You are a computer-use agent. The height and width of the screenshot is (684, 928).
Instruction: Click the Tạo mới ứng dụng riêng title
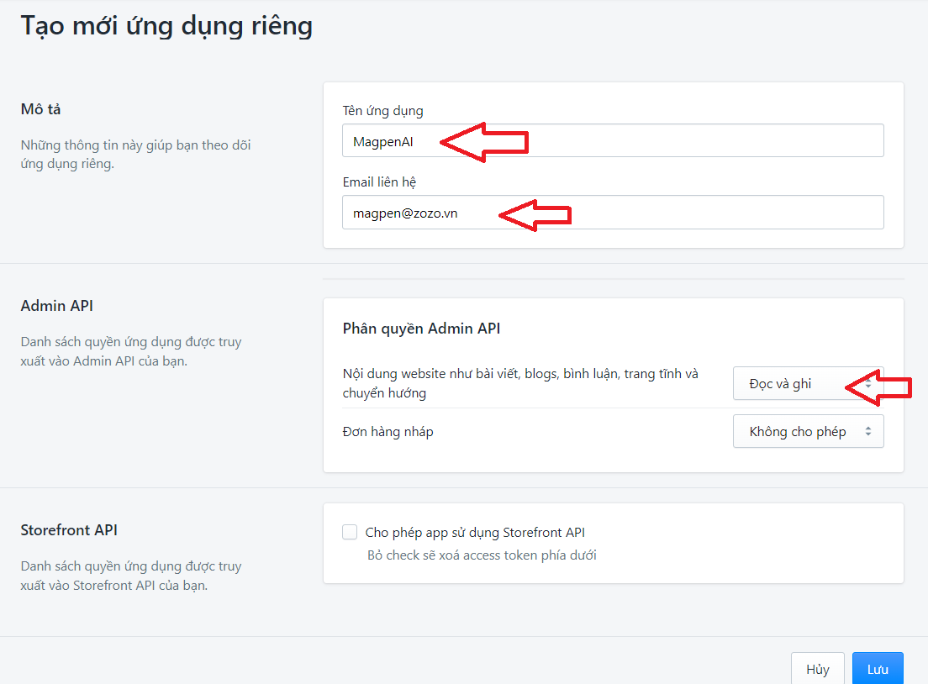pos(166,27)
